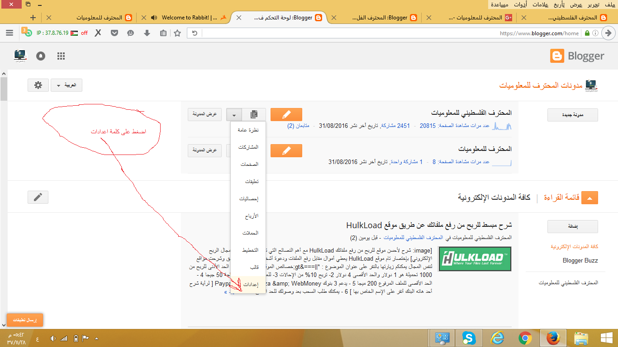Show site information with the (i) icon
This screenshot has width=618, height=347.
[x=596, y=33]
